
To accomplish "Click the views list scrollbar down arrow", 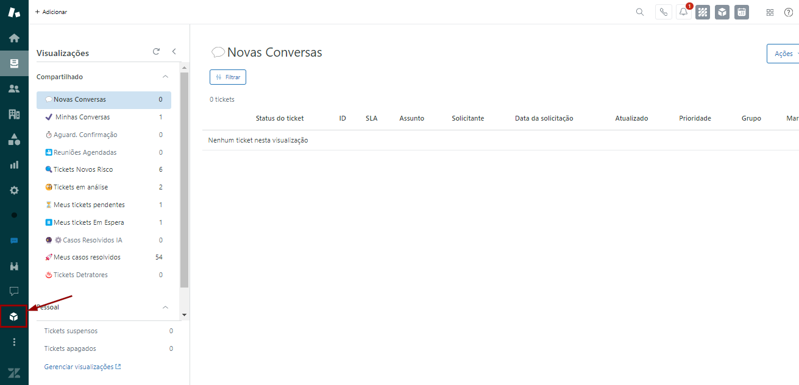I will (x=185, y=314).
